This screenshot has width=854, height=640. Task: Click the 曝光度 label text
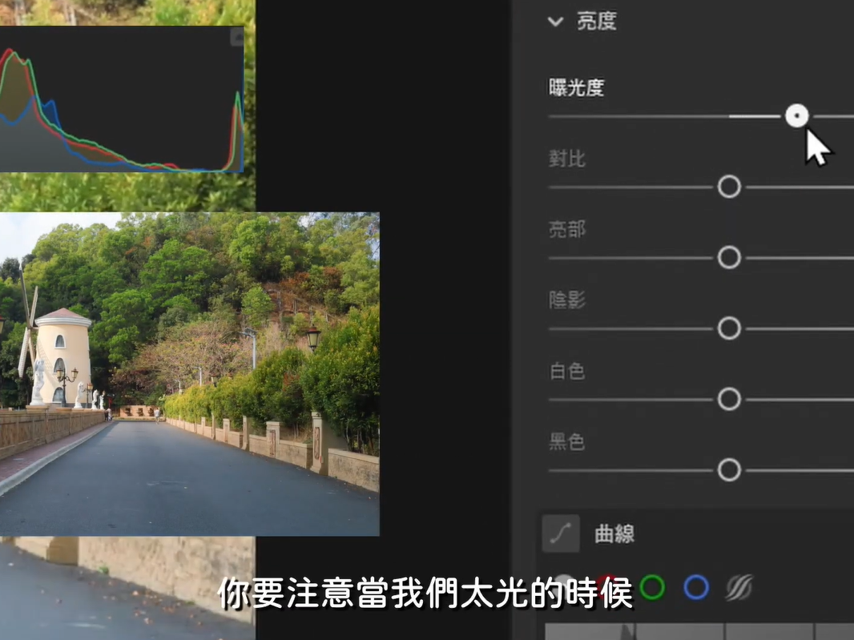click(x=576, y=88)
